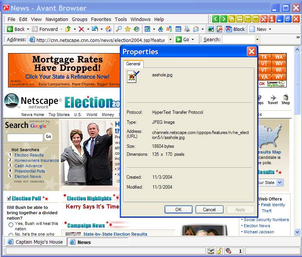Viewport: 302px width, 257px height.
Task: Click the page vertical scrollbar thumb
Action: 297,84
